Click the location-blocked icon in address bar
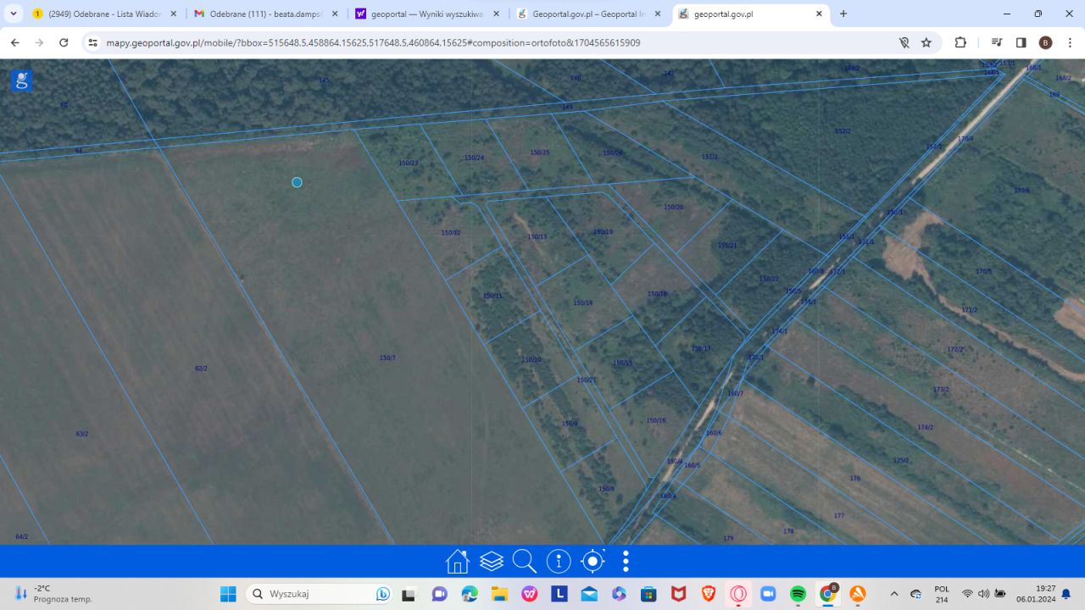This screenshot has width=1085, height=610. click(x=904, y=42)
